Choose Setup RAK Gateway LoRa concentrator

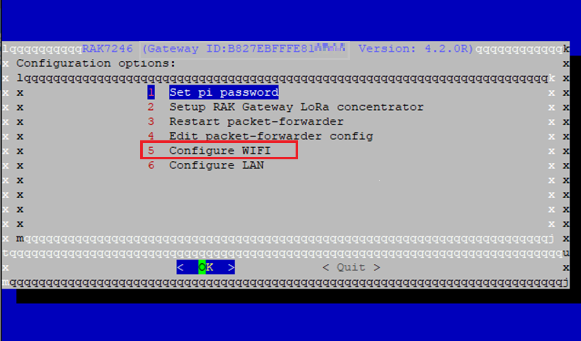click(x=297, y=107)
